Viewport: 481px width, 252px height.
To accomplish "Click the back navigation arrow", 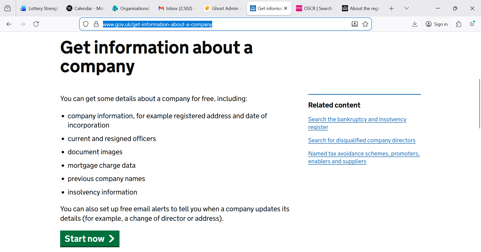I will (x=9, y=24).
